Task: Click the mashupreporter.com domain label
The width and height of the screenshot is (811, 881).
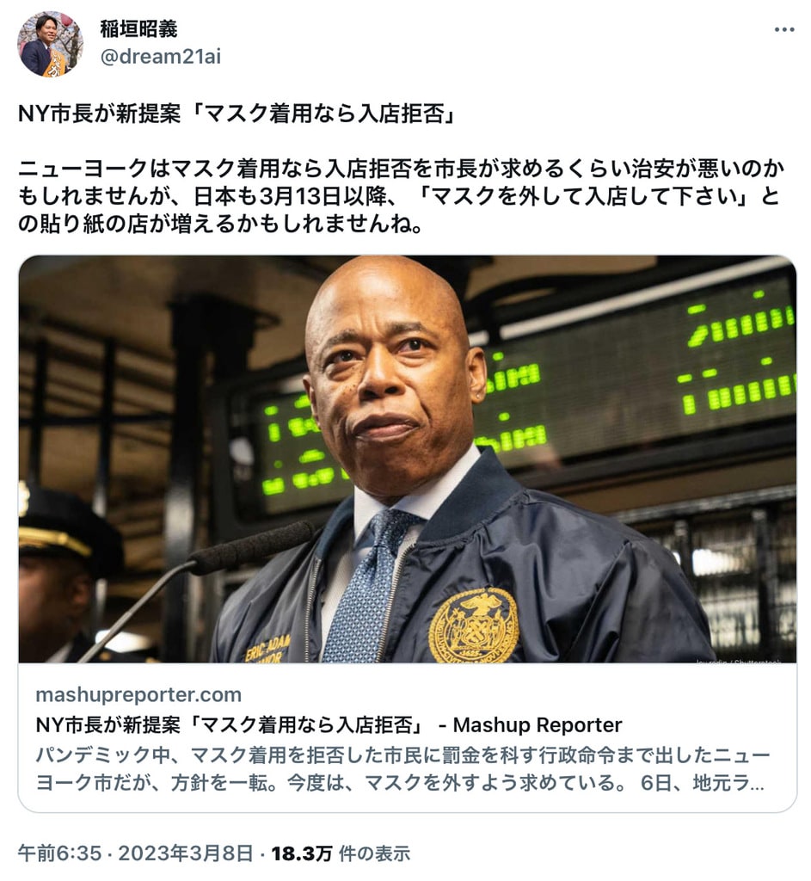Action: tap(138, 694)
